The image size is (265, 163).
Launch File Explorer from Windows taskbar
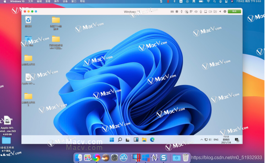click(x=144, y=140)
